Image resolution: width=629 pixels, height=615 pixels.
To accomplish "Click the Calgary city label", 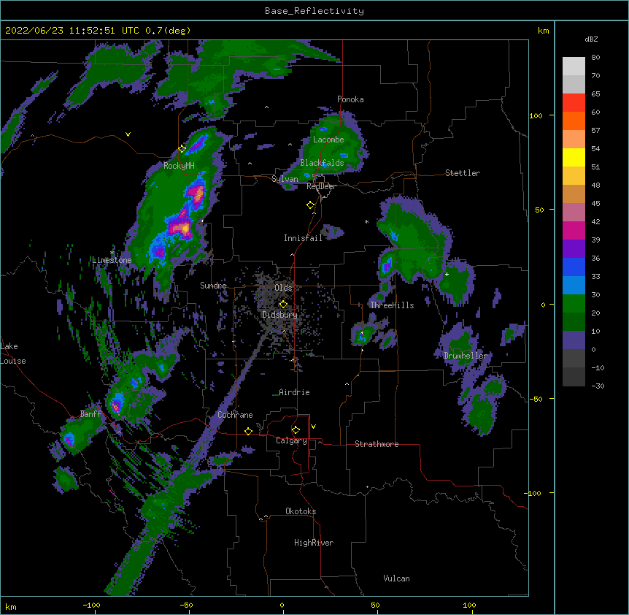I will click(x=291, y=440).
